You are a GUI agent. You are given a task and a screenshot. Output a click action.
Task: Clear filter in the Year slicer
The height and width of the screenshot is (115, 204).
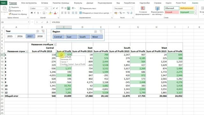(x=43, y=31)
